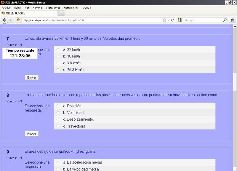The width and height of the screenshot is (237, 171).
Task: Open the URL history dropdown arrow
Action: [x=169, y=20]
